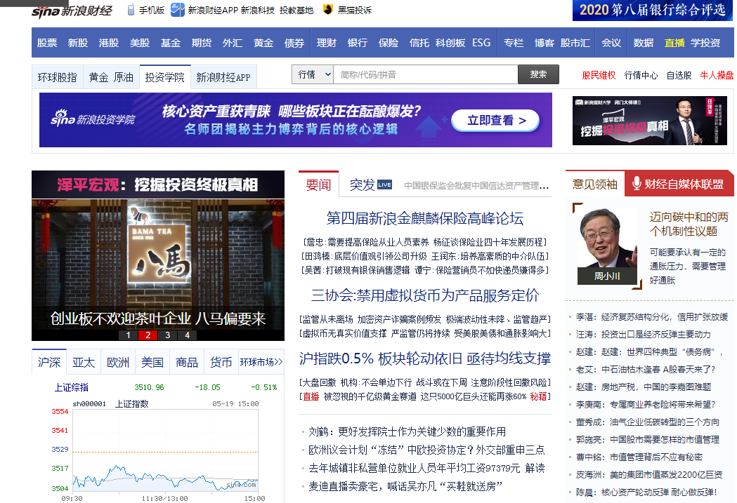Open the ESG navigation item
Viewport: 737px width, 503px height.
click(x=481, y=43)
